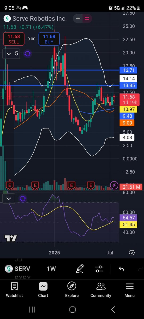
Task: Tap the Serve Robotics logo icon in chart header
Action: coord(7,19)
